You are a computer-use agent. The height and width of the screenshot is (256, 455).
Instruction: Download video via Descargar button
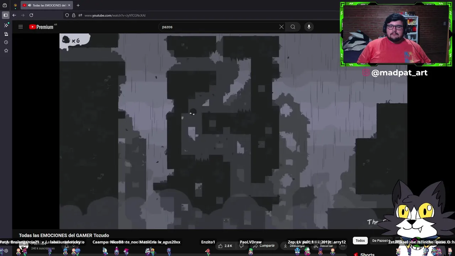[x=294, y=246]
